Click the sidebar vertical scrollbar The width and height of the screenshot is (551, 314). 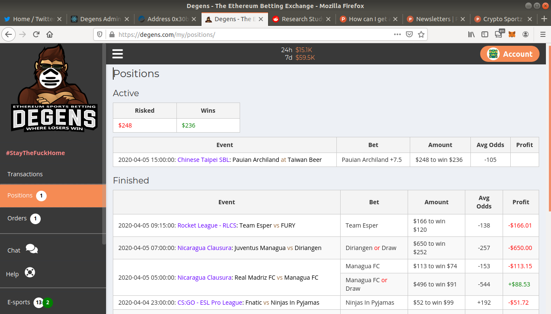[104, 144]
